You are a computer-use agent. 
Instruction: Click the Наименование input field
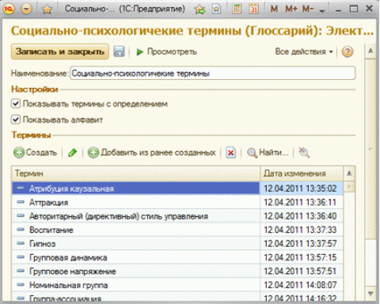tap(213, 74)
